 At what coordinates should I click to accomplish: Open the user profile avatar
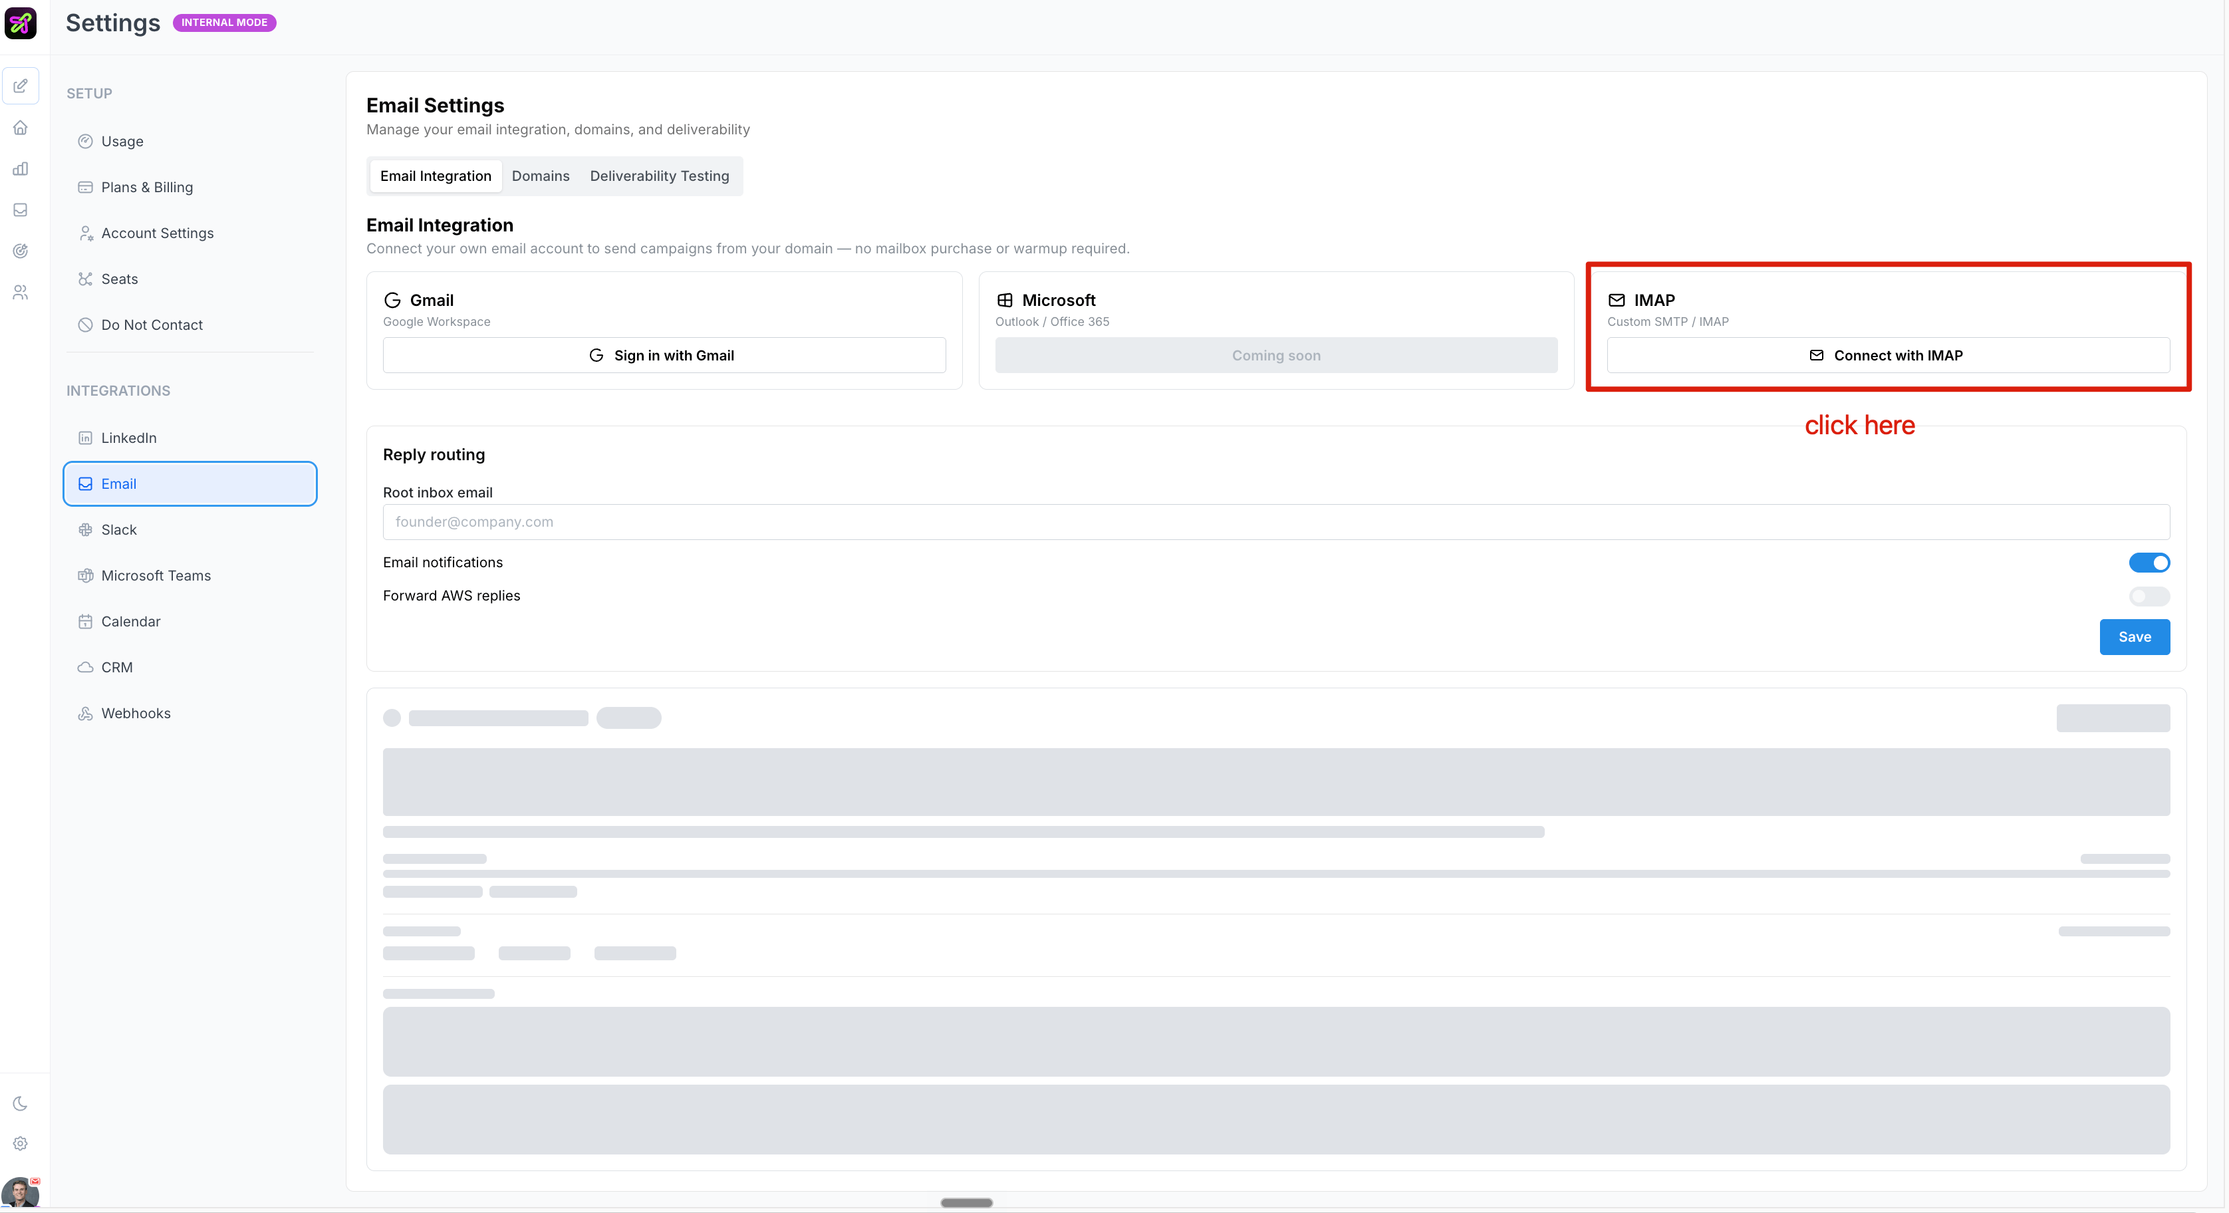pyautogui.click(x=21, y=1192)
